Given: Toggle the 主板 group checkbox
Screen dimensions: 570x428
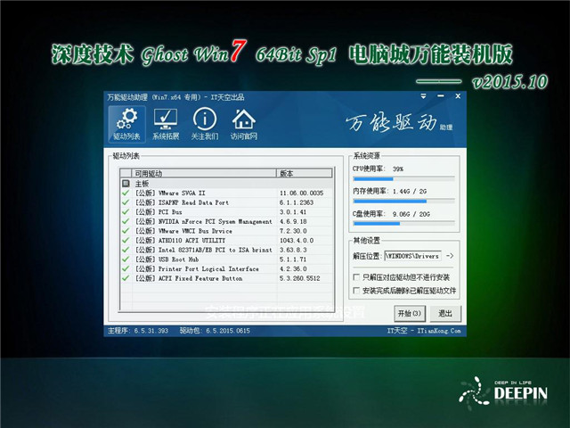Looking at the screenshot, I should point(126,184).
